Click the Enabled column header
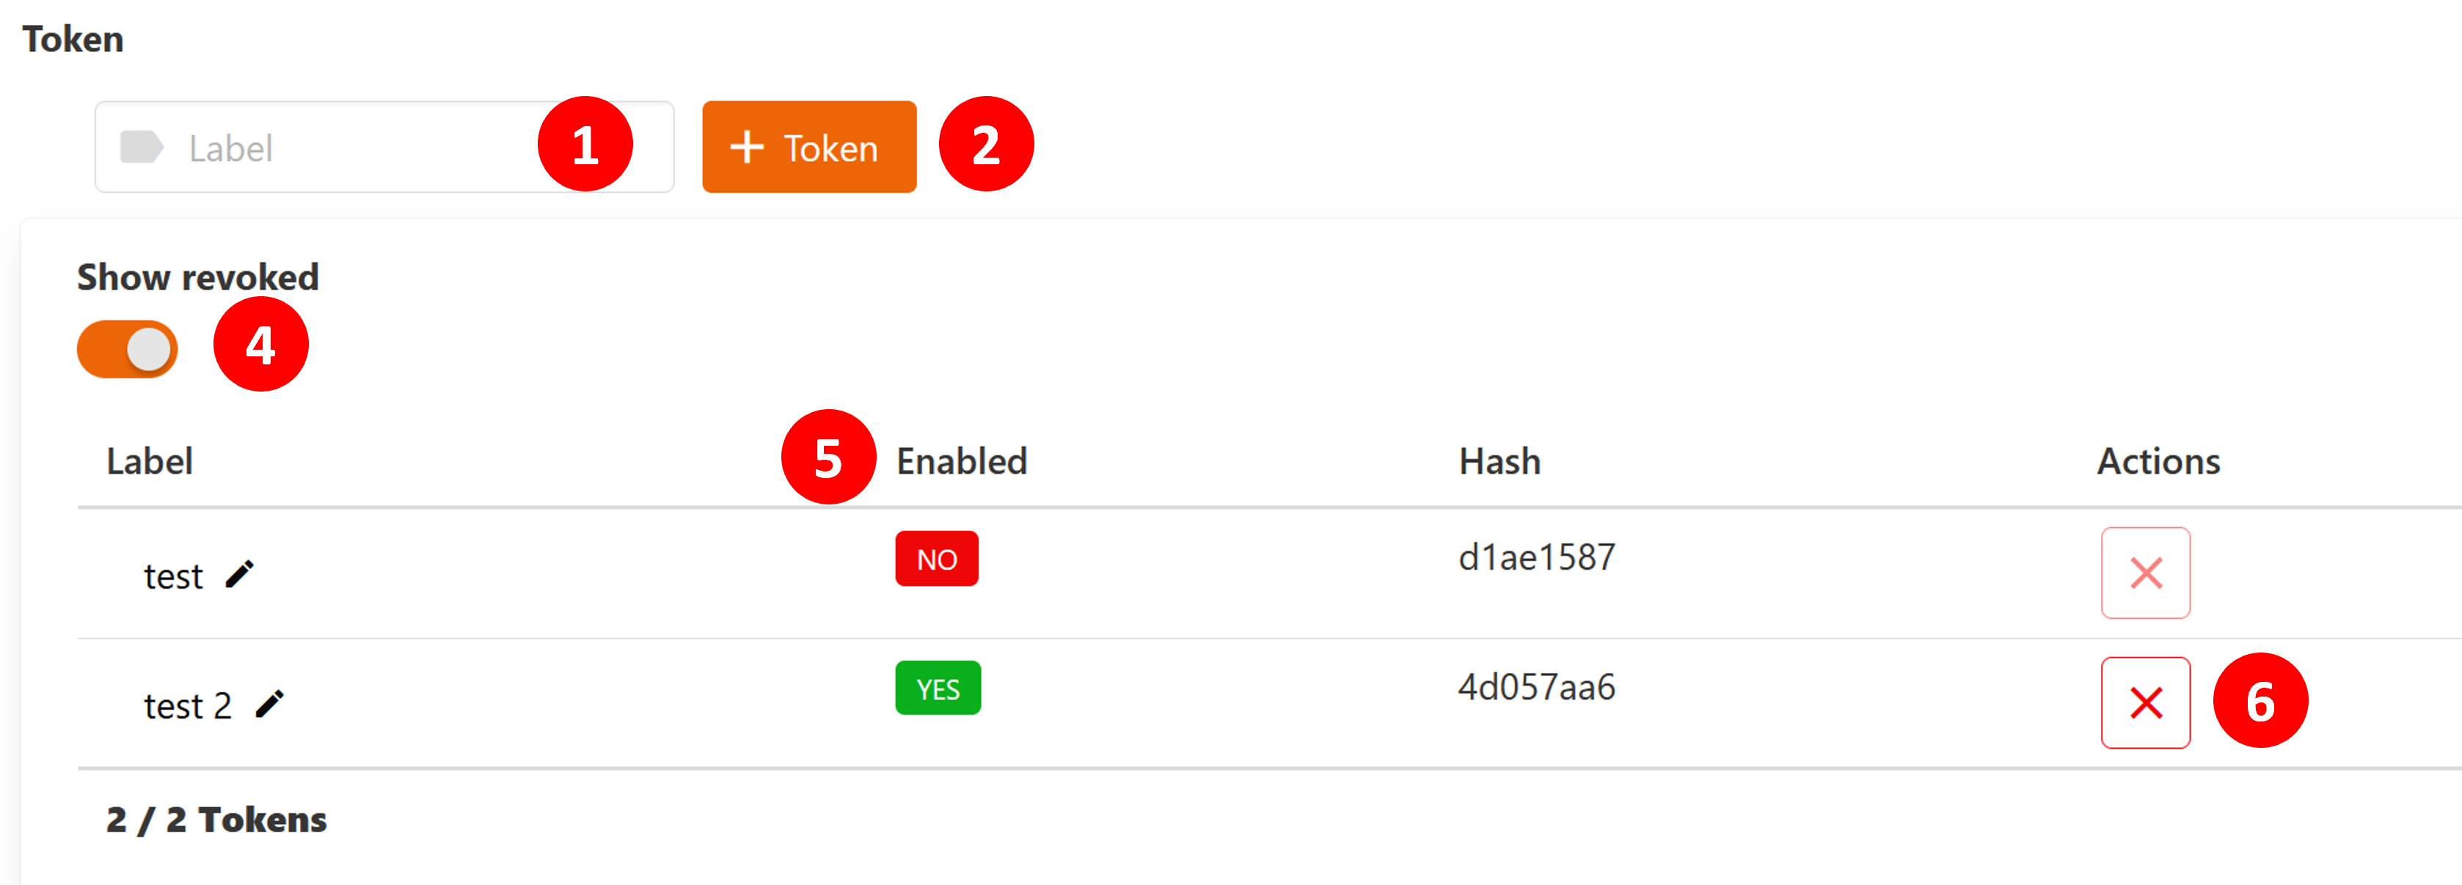This screenshot has height=885, width=2462. coord(962,460)
